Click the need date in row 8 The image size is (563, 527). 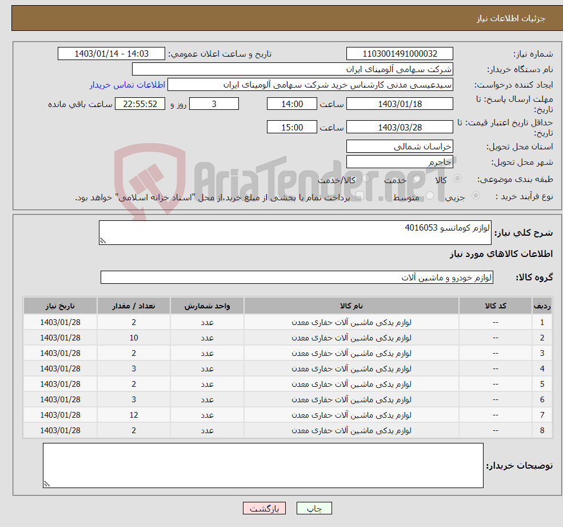click(61, 431)
